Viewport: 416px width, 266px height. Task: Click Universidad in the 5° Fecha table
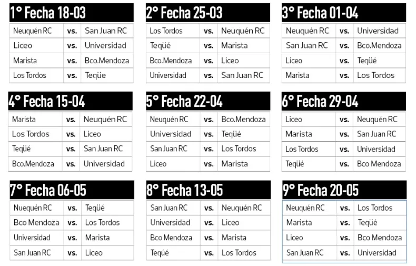171,134
